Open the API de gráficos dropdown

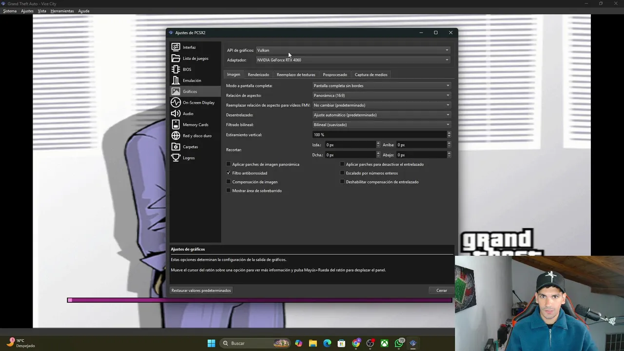353,50
